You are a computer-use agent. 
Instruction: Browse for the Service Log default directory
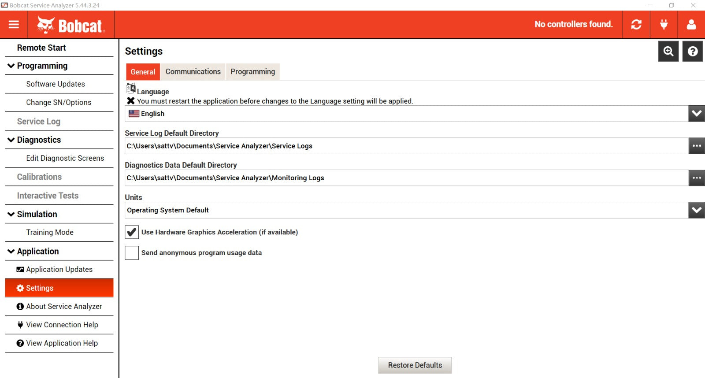coord(696,146)
